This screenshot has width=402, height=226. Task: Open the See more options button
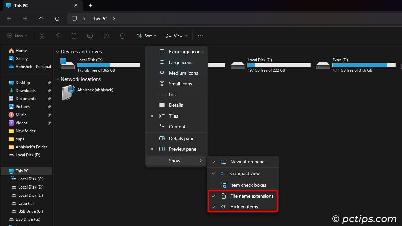(x=200, y=36)
